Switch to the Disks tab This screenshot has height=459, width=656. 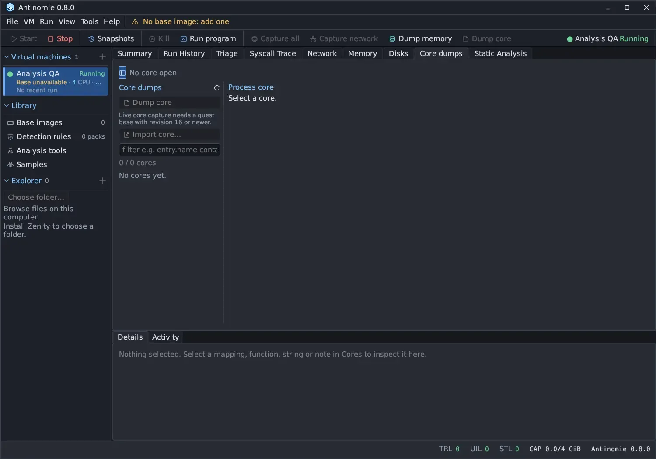point(398,53)
